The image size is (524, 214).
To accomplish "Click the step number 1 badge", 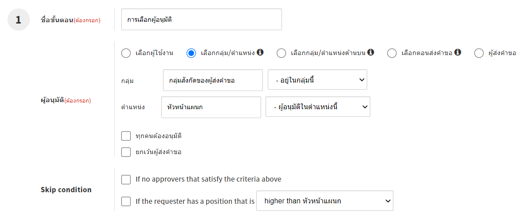I will click(x=18, y=20).
